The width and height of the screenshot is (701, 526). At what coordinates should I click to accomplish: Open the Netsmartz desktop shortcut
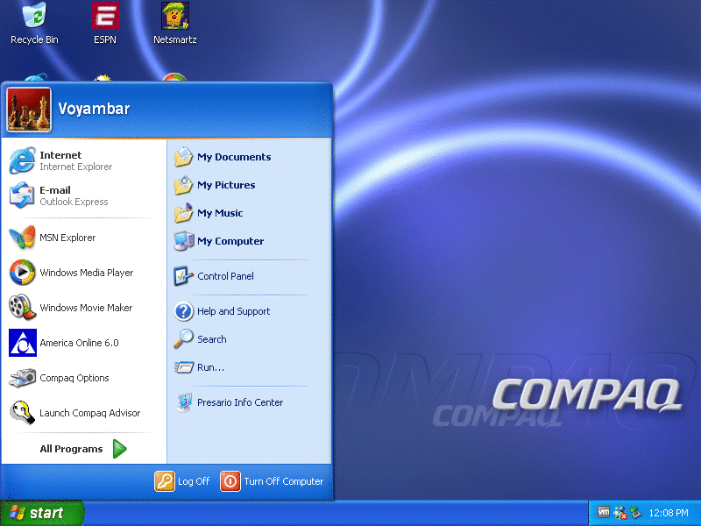174,24
